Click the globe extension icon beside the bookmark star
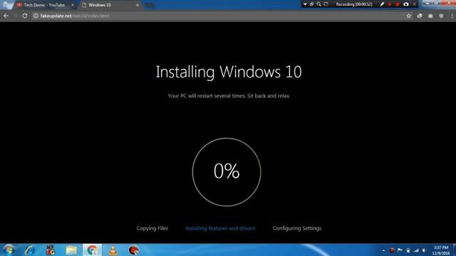This screenshot has width=456, height=256. pos(420,16)
